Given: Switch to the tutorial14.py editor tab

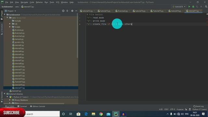Looking at the screenshot, I should tap(140, 11).
